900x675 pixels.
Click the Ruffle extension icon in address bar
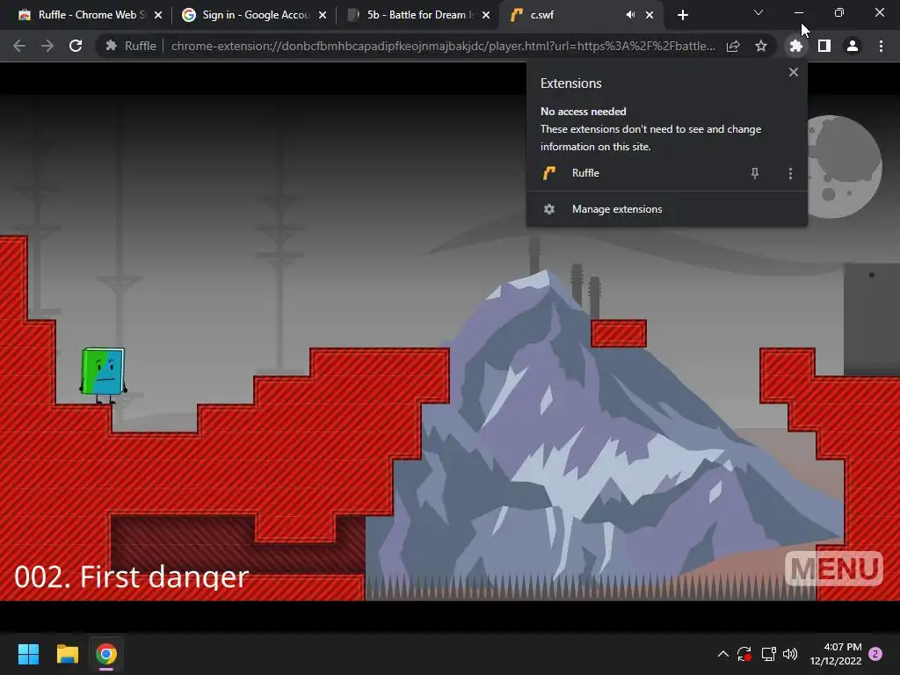point(112,46)
